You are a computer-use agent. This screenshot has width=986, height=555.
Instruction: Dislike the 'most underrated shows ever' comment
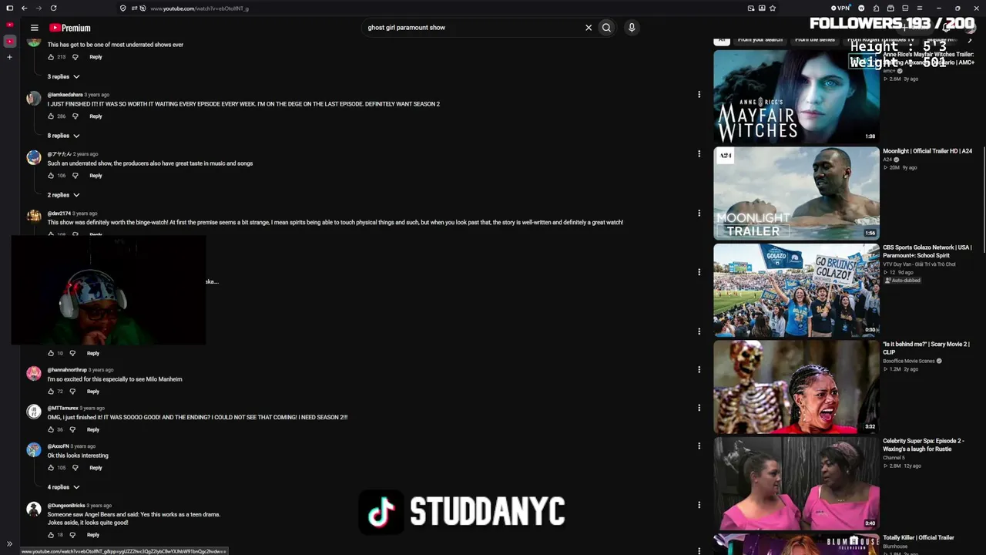pyautogui.click(x=75, y=57)
